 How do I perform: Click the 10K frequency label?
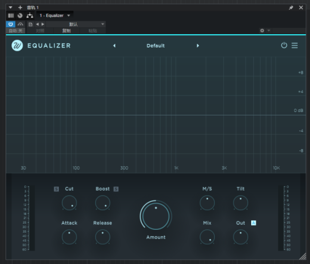pyautogui.click(x=276, y=168)
